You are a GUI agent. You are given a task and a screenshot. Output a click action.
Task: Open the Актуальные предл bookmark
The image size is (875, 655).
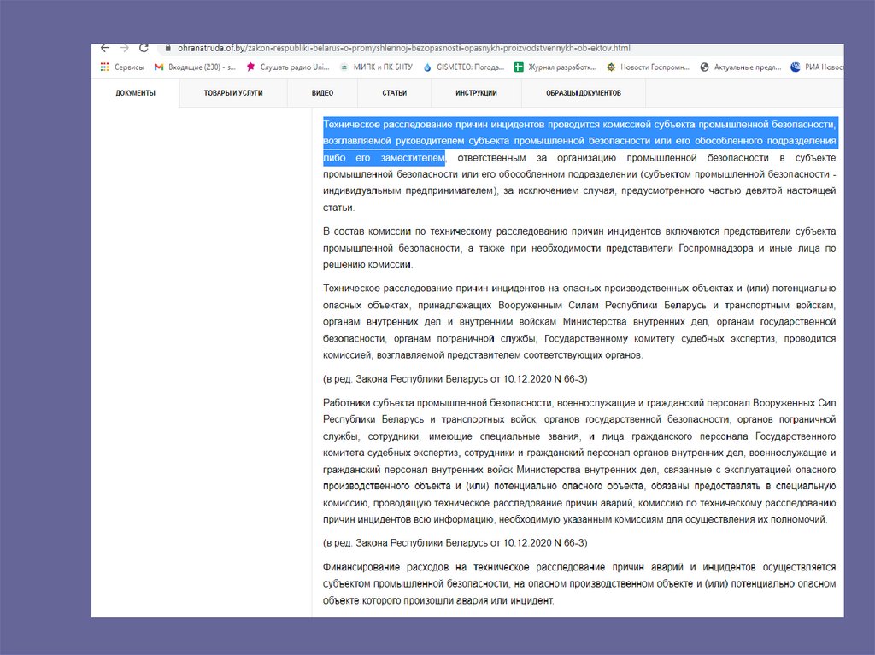pos(741,67)
